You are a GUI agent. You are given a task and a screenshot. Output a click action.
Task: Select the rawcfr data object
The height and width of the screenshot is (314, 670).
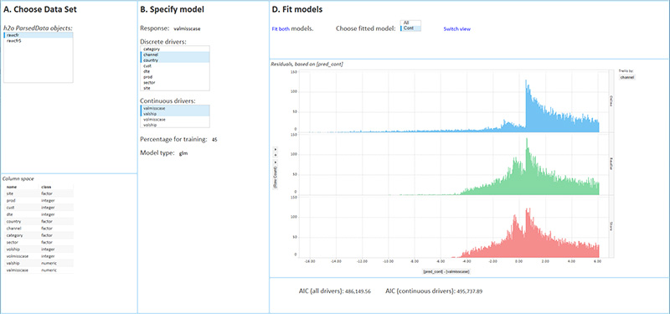point(38,35)
